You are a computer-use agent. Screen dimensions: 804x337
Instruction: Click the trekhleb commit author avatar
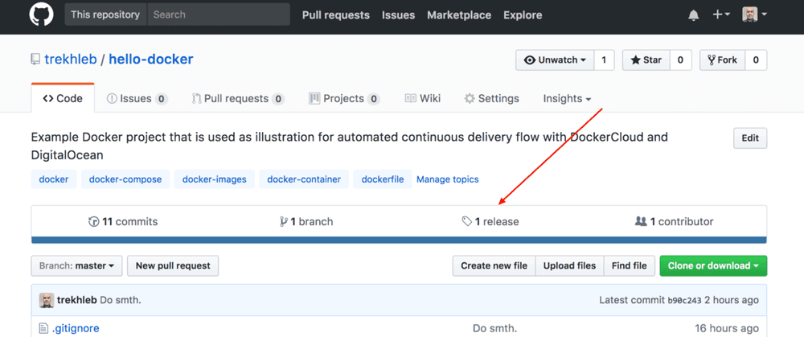47,301
